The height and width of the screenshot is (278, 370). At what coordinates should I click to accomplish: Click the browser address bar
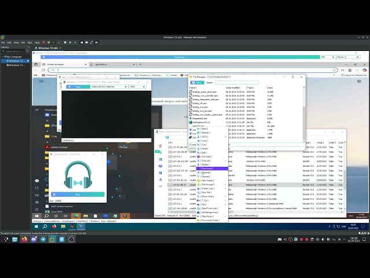click(193, 70)
